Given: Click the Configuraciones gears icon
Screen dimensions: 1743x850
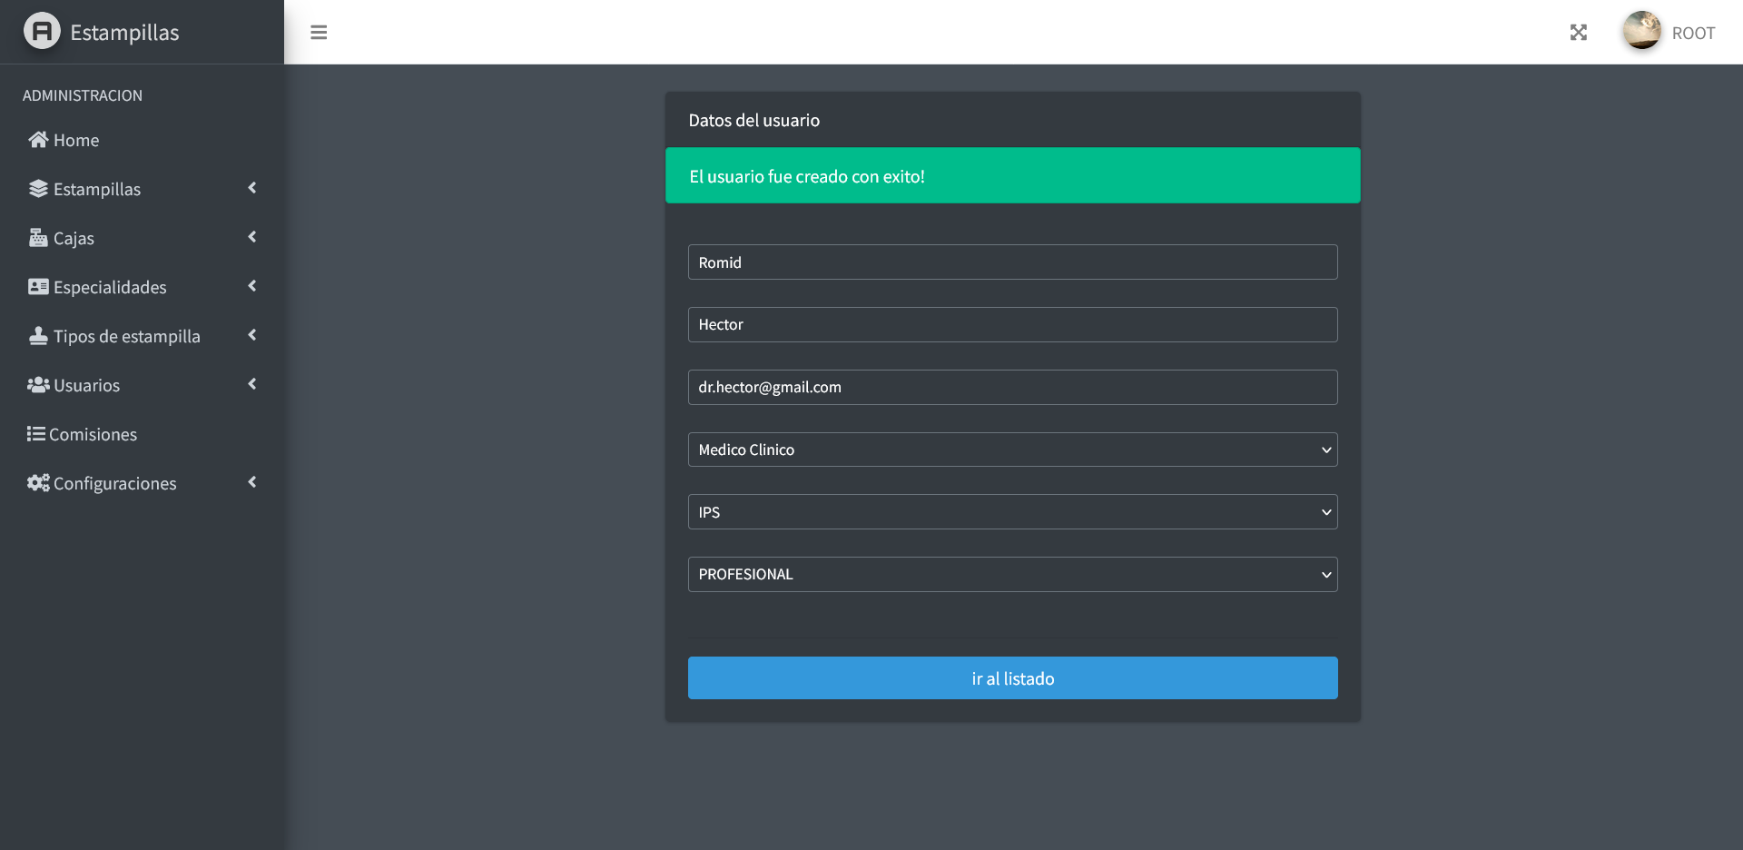Looking at the screenshot, I should [x=38, y=483].
